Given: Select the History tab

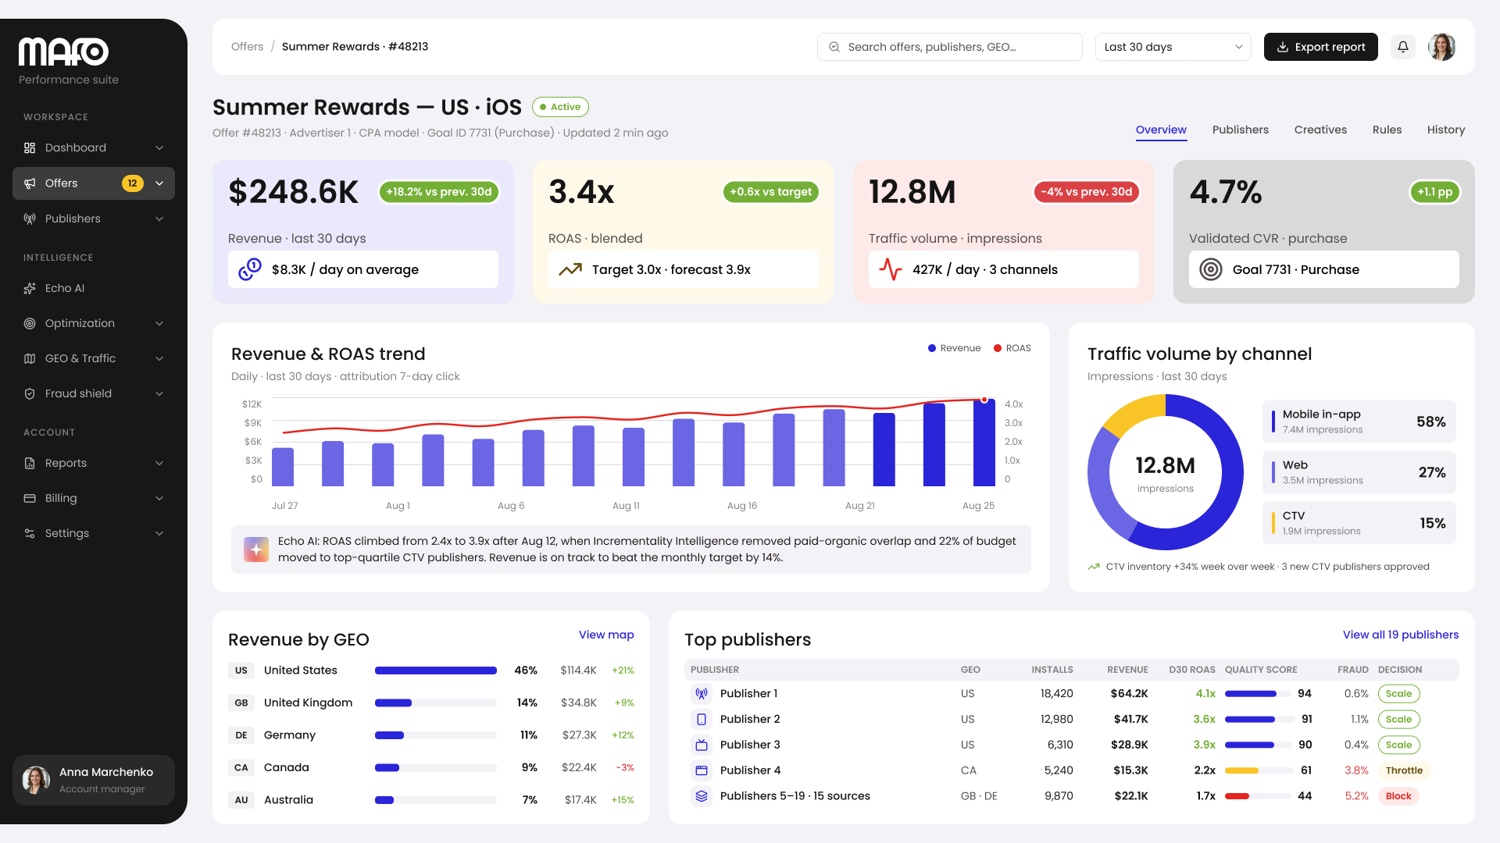Looking at the screenshot, I should click(x=1446, y=130).
